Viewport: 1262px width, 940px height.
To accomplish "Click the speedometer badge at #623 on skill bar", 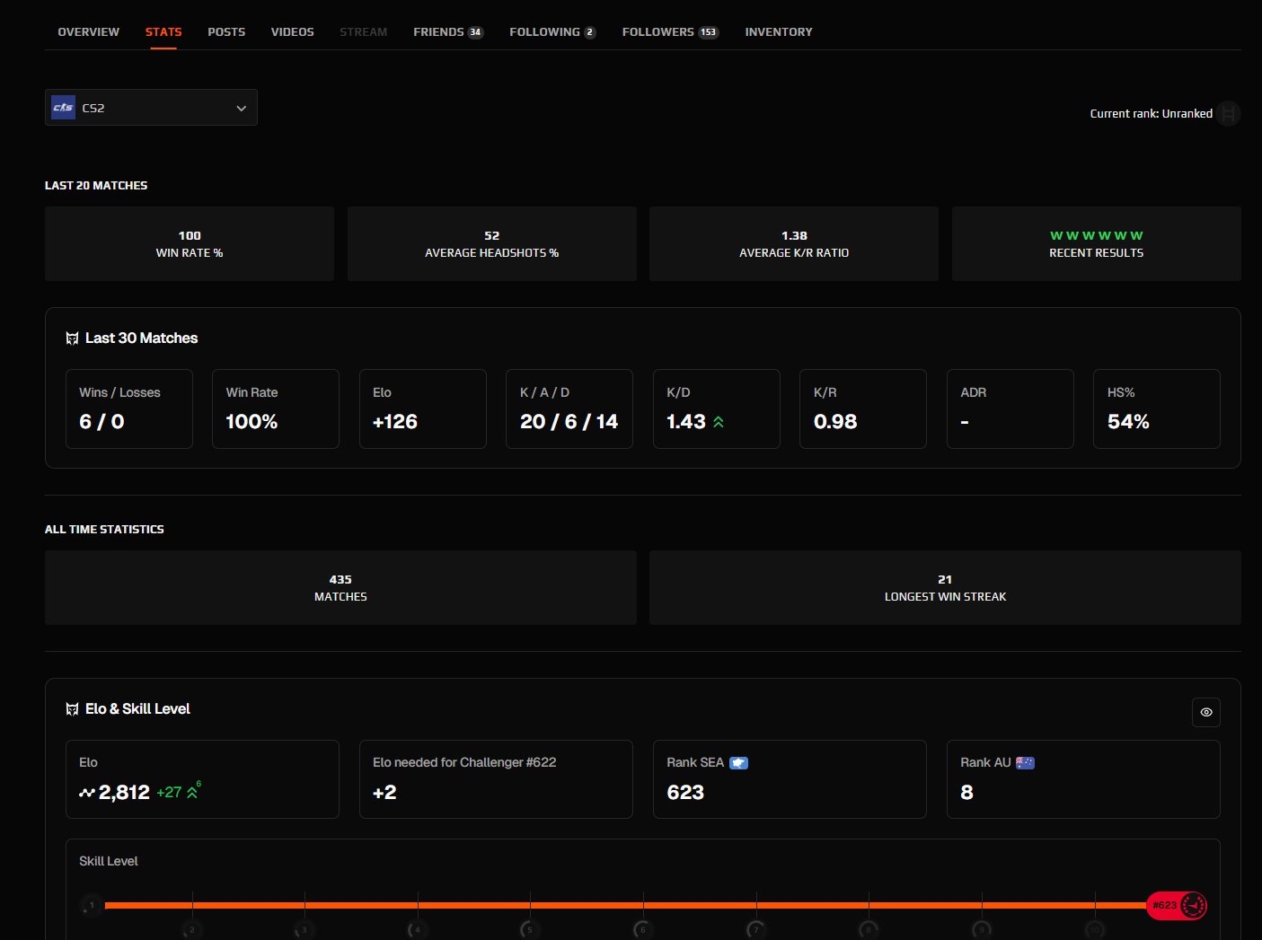I will tap(1195, 905).
